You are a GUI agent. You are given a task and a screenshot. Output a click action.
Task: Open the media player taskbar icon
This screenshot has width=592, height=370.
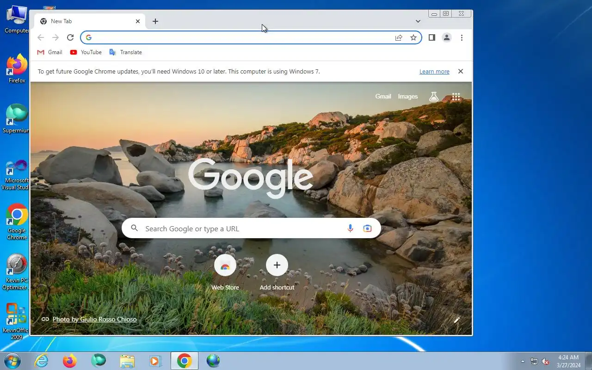click(x=155, y=361)
